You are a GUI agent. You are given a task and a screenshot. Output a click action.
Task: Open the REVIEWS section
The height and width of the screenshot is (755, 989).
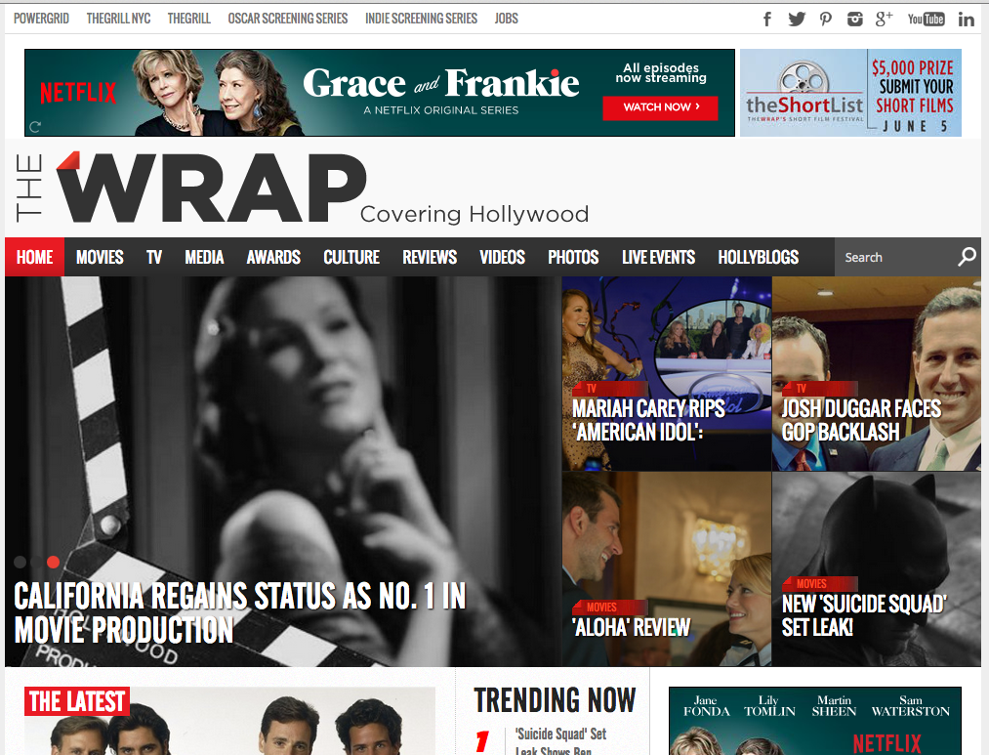430,257
